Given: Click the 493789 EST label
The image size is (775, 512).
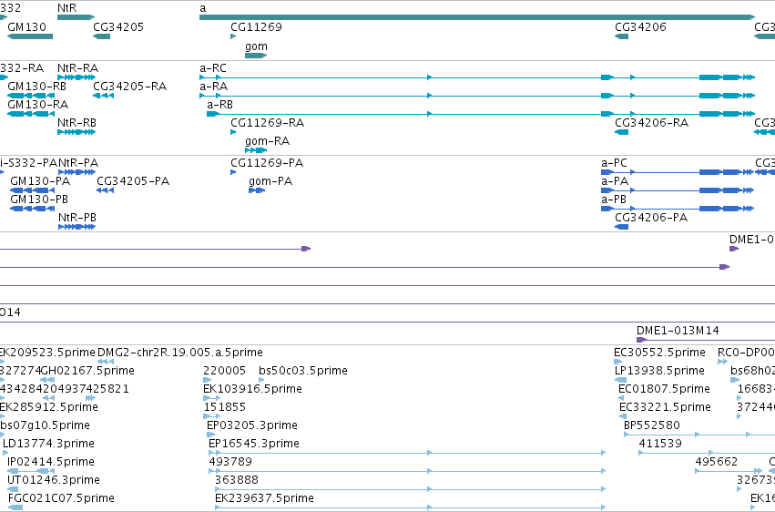Looking at the screenshot, I should click(230, 462).
